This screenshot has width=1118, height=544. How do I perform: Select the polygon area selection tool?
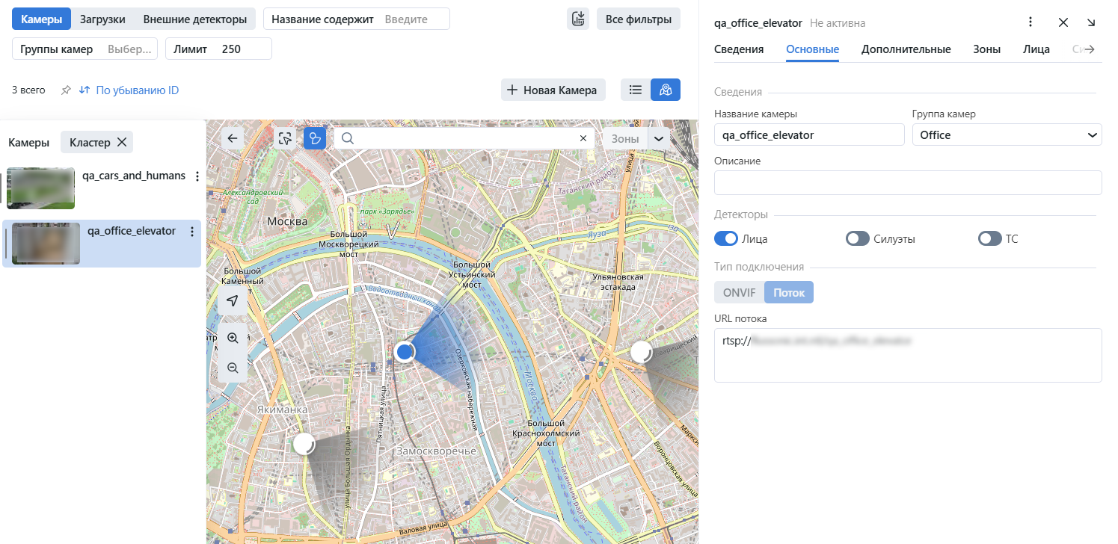tap(315, 138)
